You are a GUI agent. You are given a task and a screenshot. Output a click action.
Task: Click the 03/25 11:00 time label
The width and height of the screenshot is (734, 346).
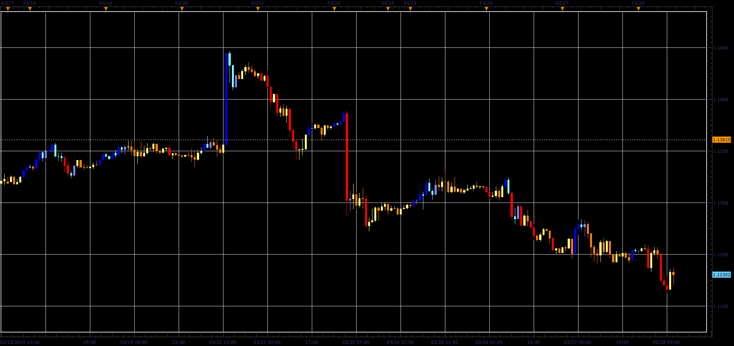445,342
